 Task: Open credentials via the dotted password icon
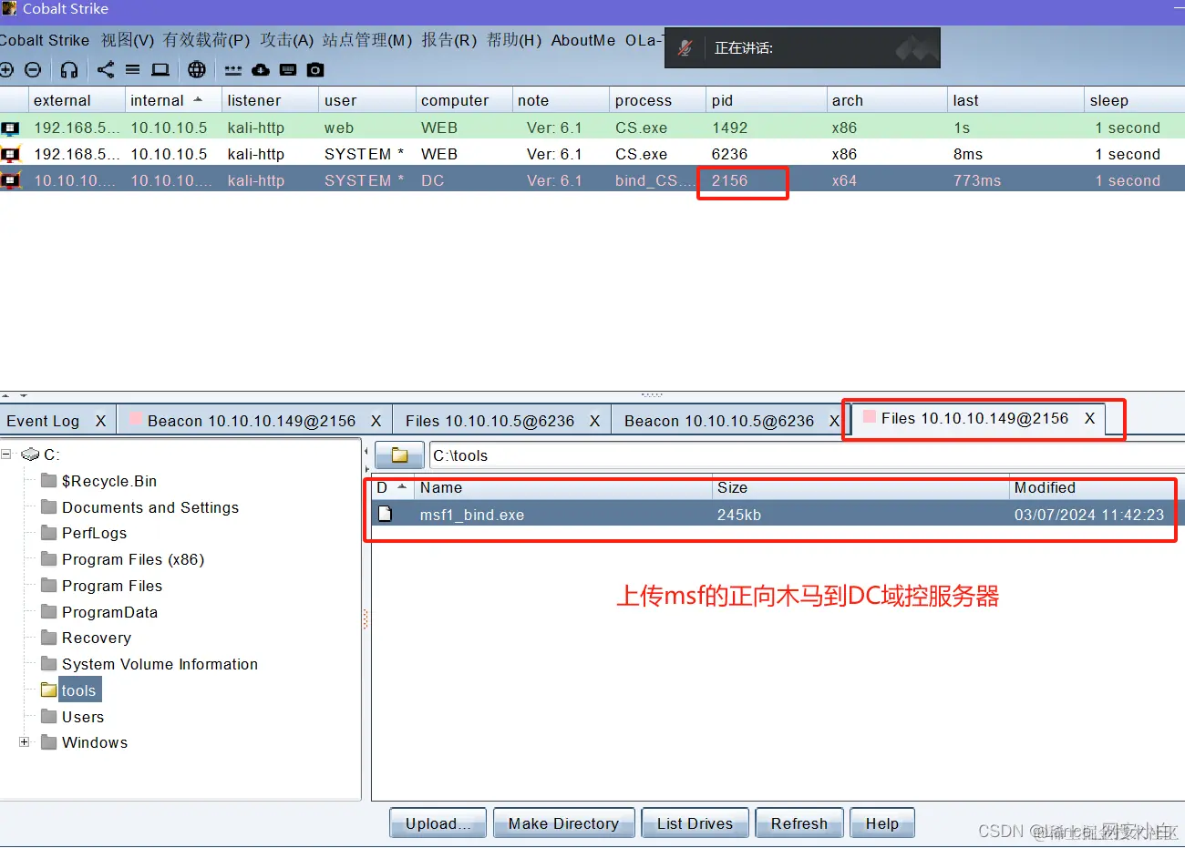tap(233, 70)
